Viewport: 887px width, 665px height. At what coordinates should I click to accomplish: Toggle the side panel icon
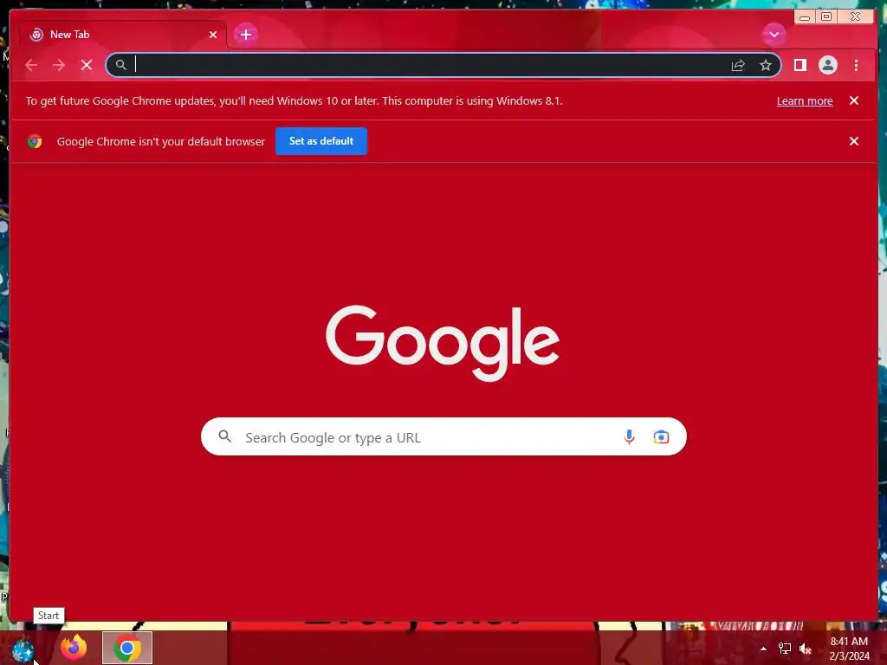point(800,65)
